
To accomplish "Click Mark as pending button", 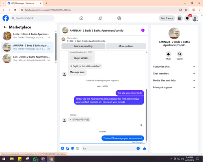I will click(x=83, y=46).
